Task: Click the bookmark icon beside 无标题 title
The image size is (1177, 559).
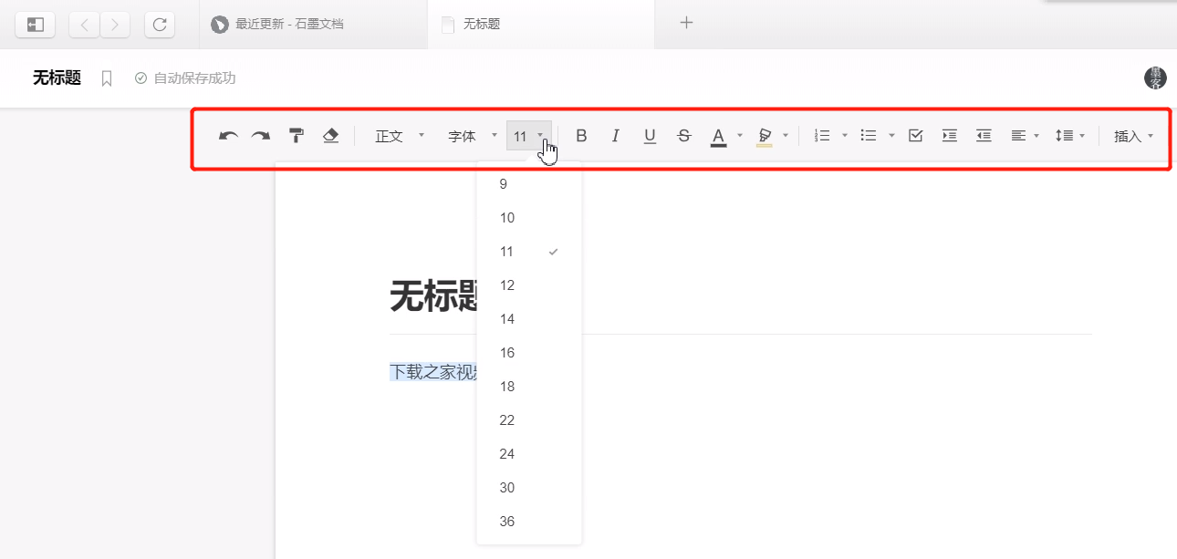Action: pyautogui.click(x=107, y=78)
